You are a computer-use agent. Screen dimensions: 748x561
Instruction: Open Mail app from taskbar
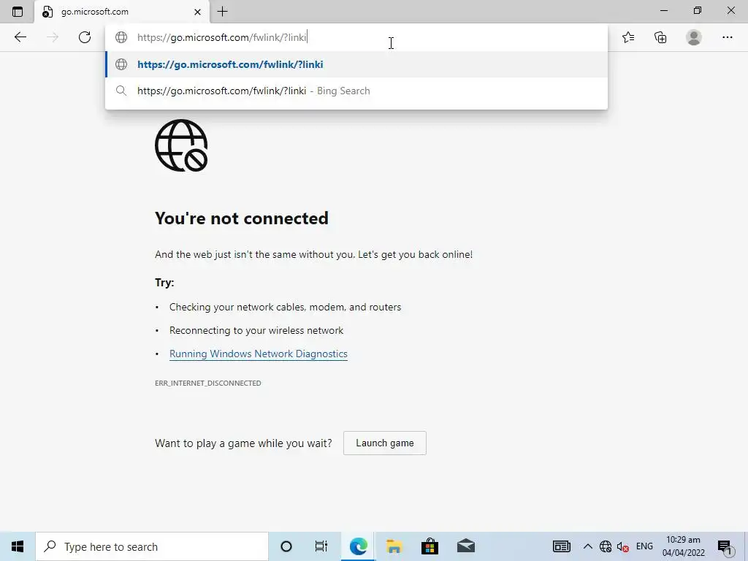tap(465, 546)
